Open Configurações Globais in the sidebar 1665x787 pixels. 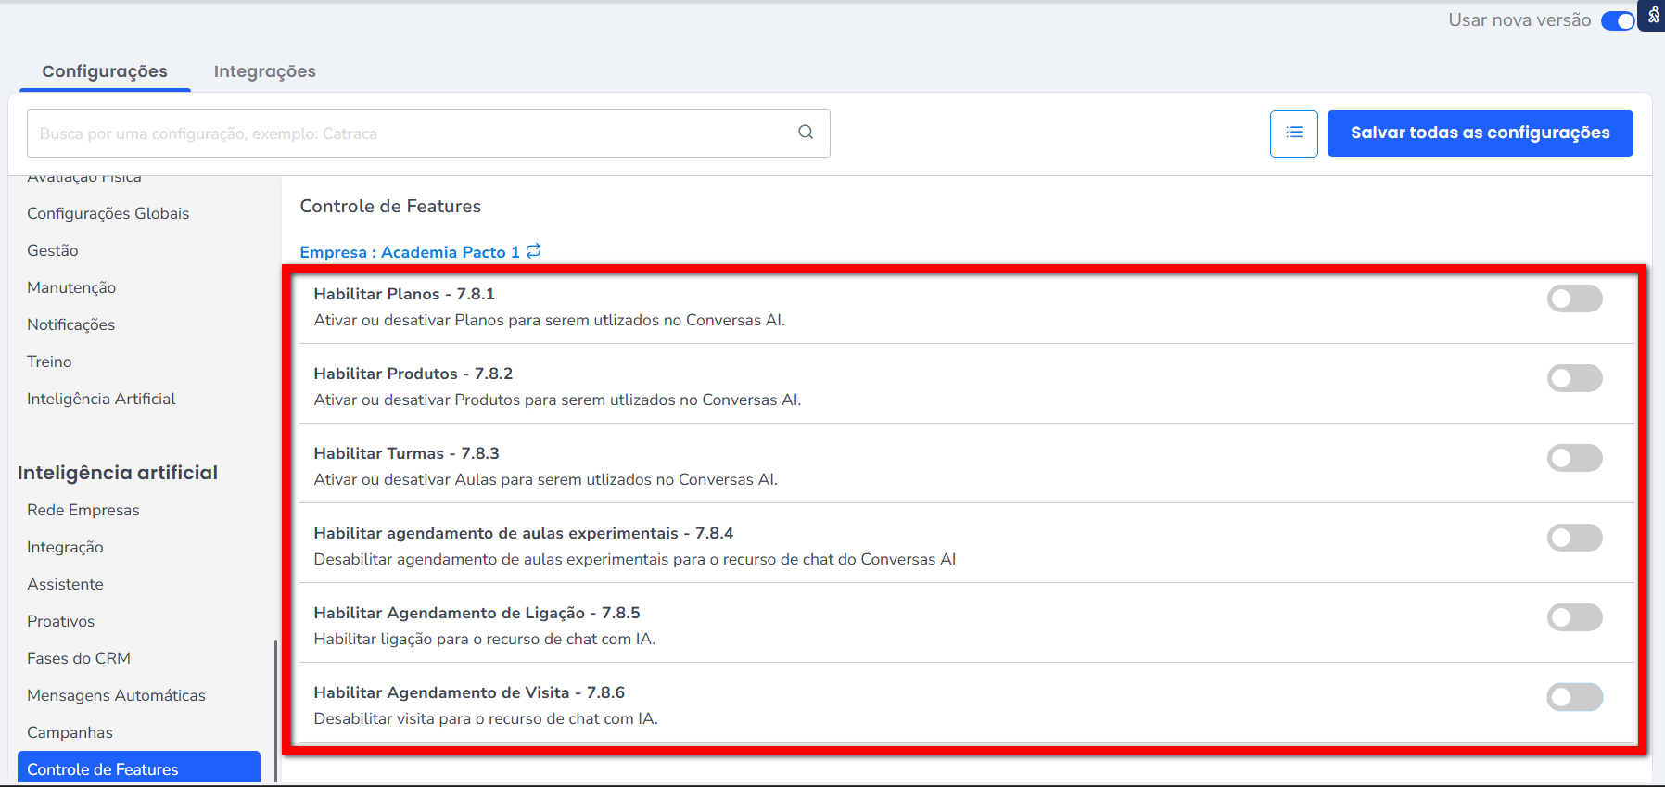108,213
